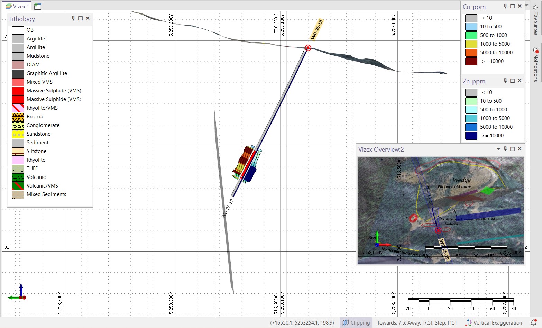Click Cu_ppm legend title
Viewport: 542px width, 328px height.
click(x=474, y=7)
